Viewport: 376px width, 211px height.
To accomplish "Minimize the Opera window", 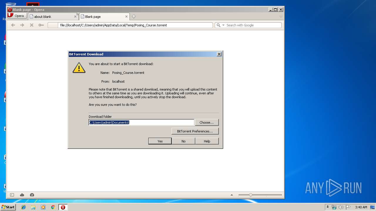I will tap(271, 10).
